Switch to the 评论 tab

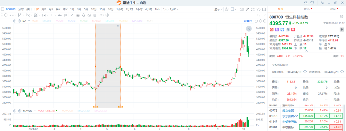pos(333,9)
